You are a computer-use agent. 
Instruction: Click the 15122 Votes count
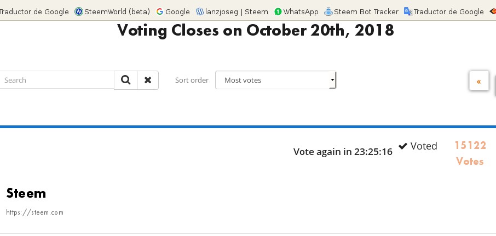470,153
